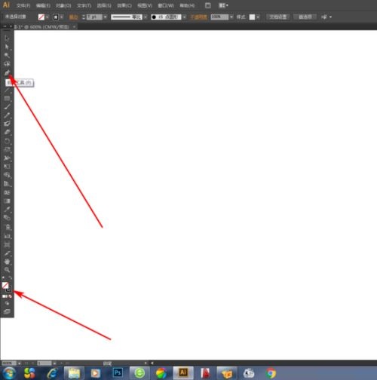Expand the variable width profile dropdown
The height and width of the screenshot is (380, 377).
(146, 17)
